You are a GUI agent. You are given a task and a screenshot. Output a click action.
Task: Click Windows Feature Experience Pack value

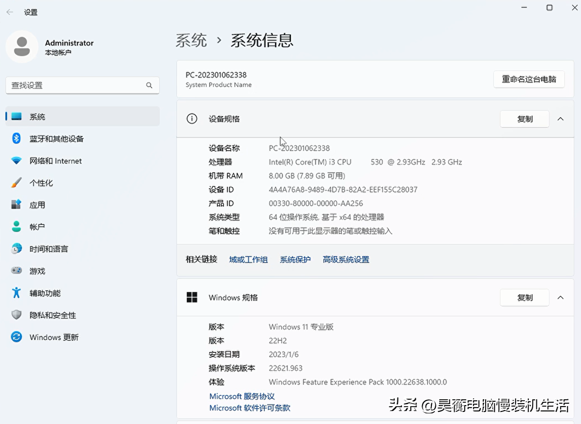click(358, 382)
